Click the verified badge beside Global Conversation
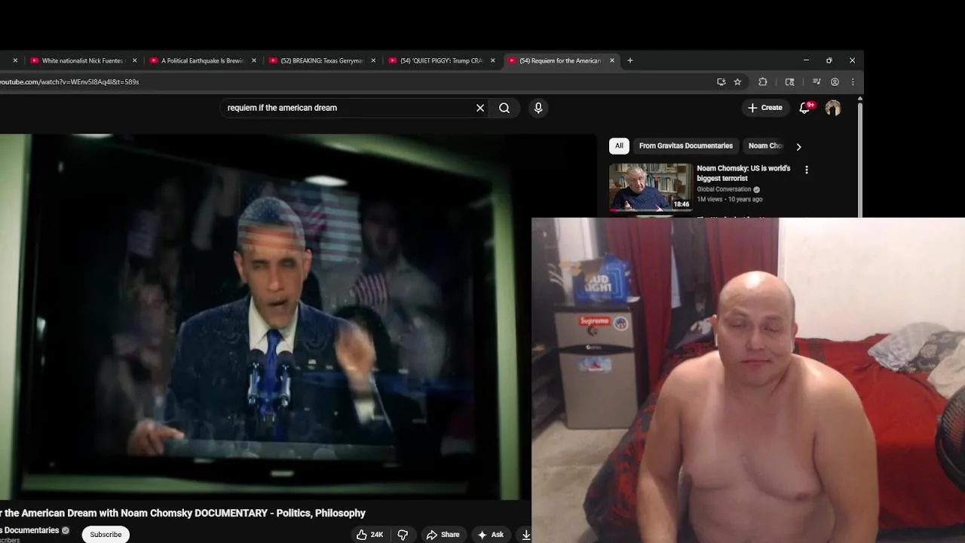 [x=756, y=189]
